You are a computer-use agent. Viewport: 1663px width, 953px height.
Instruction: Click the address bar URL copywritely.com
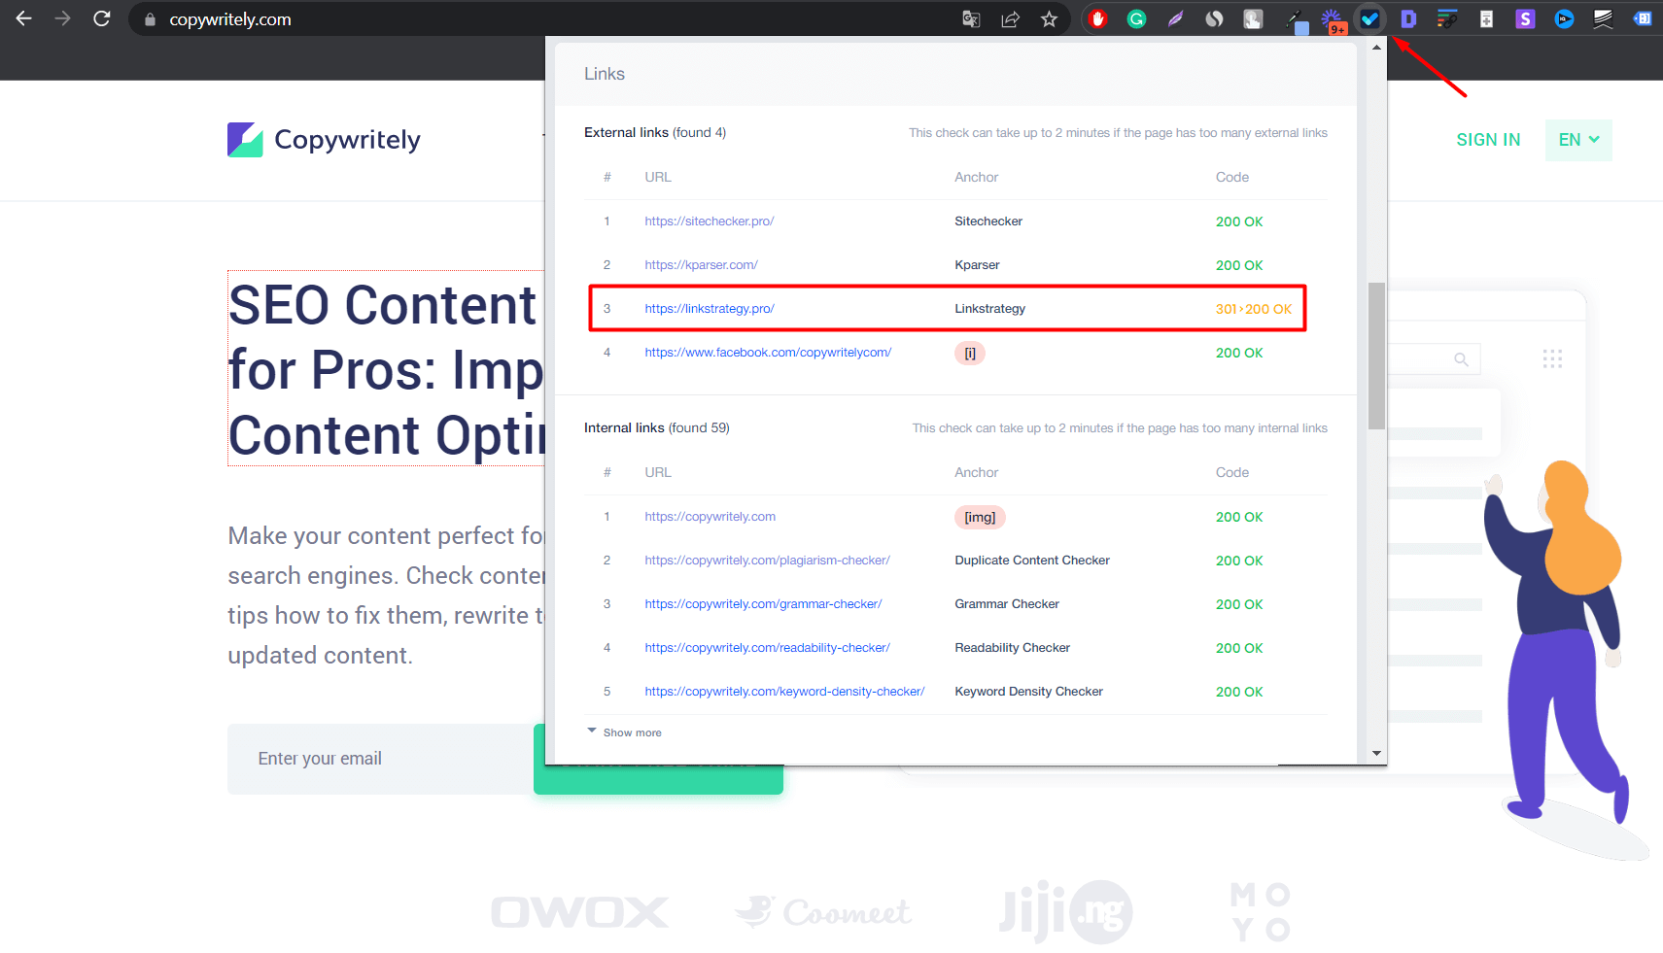click(230, 19)
